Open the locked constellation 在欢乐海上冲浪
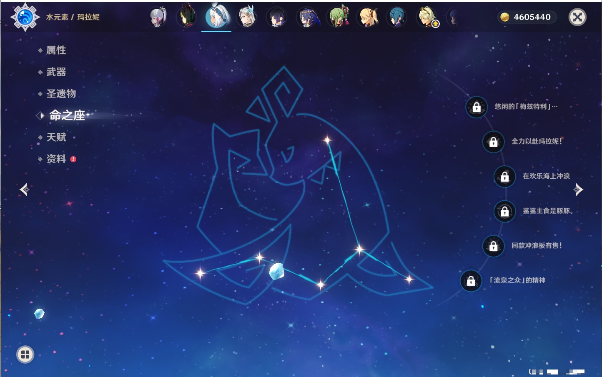This screenshot has width=602, height=377. [x=504, y=177]
